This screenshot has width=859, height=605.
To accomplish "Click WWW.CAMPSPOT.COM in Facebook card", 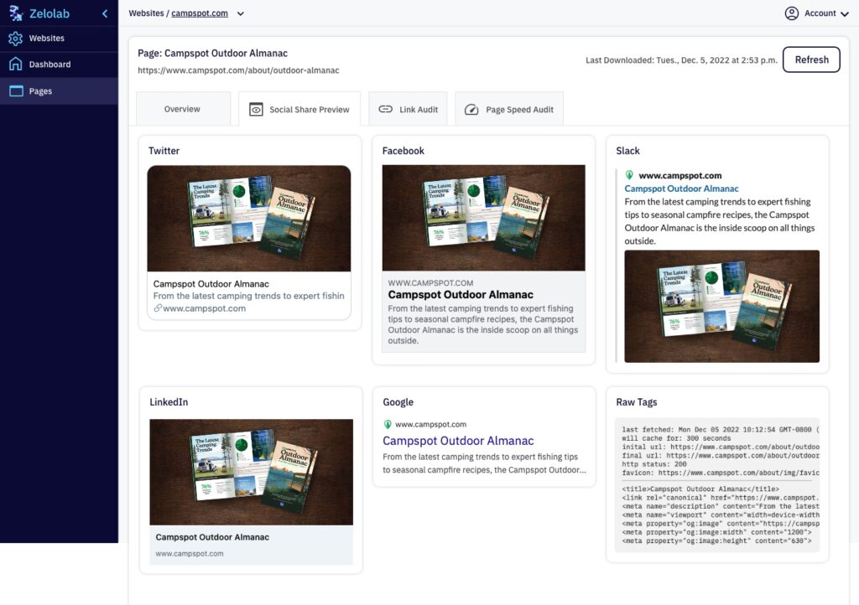I will [x=430, y=282].
